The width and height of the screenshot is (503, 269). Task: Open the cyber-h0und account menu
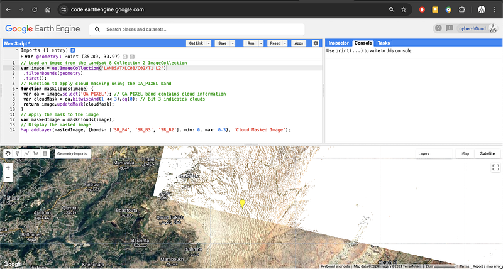(x=472, y=28)
